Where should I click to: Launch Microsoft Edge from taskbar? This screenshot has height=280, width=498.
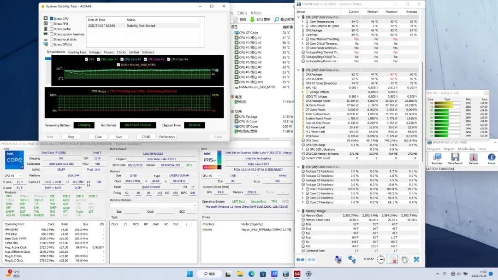click(x=252, y=274)
